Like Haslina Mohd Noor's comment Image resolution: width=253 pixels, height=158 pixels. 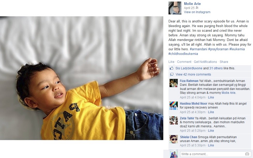click(211, 112)
